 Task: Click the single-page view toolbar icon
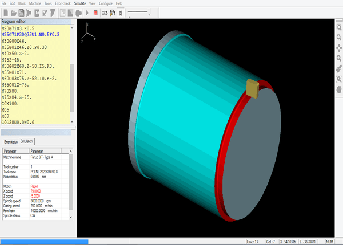62,13
